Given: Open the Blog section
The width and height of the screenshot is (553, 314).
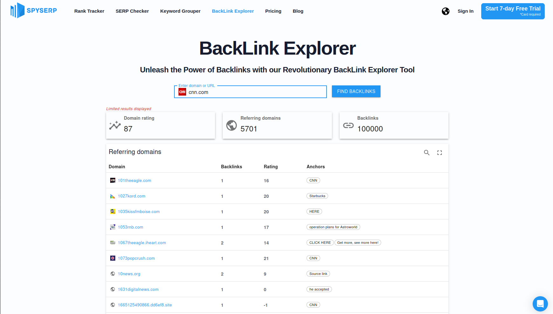Looking at the screenshot, I should [x=298, y=11].
